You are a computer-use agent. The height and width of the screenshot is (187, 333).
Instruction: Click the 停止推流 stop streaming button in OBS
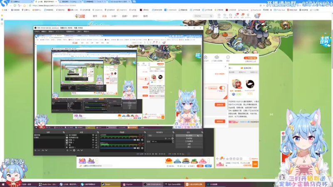(x=189, y=135)
